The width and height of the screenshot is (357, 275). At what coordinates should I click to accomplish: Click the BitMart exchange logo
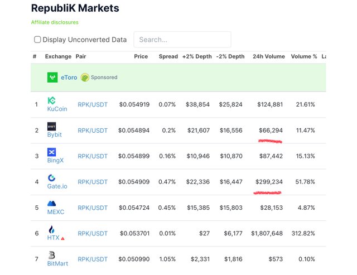[x=51, y=255]
